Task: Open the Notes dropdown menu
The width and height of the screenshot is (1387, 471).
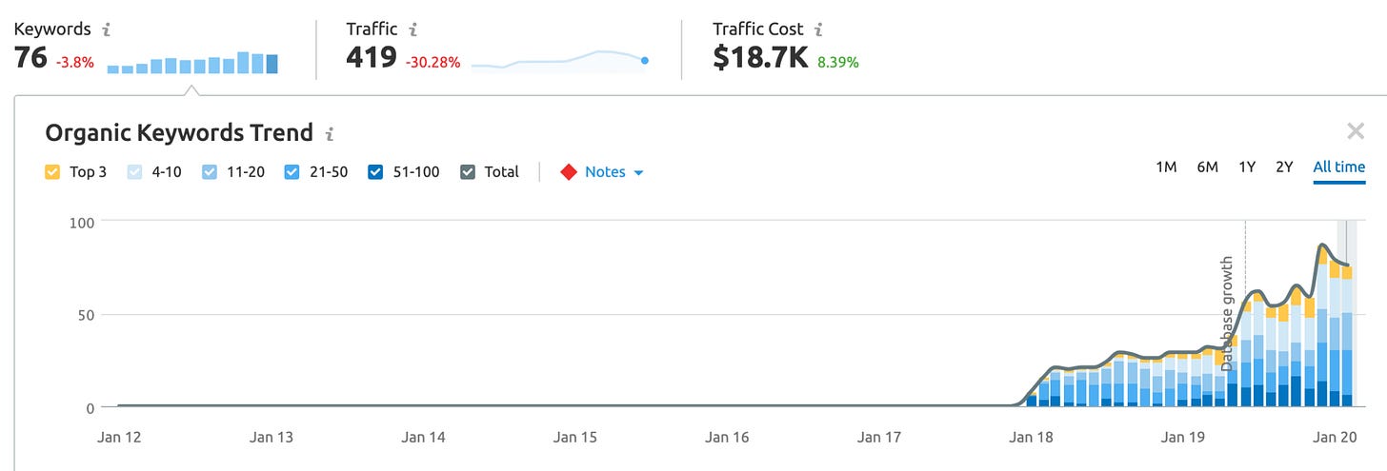Action: tap(614, 172)
